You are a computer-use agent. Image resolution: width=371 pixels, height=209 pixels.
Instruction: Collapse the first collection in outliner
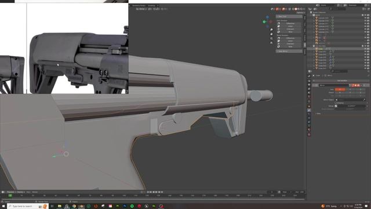(311, 15)
